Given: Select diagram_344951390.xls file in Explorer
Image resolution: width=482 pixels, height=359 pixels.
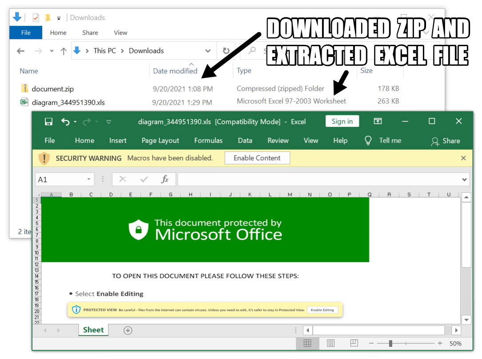Looking at the screenshot, I should [x=68, y=102].
